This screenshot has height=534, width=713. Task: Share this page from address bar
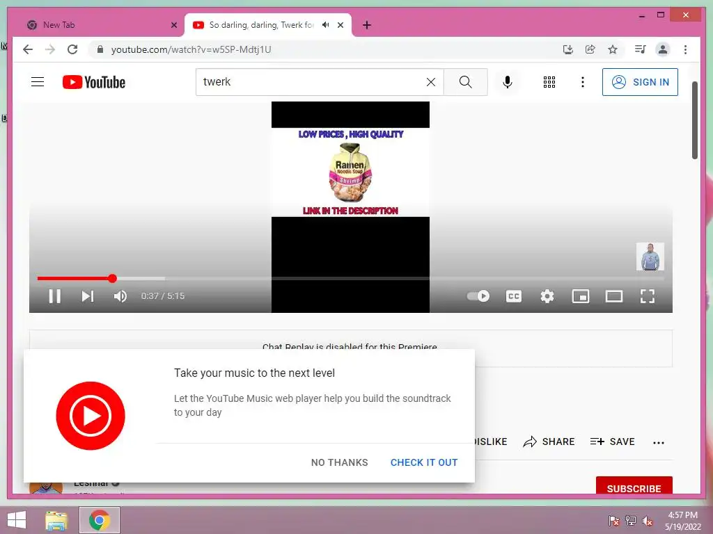pos(590,49)
